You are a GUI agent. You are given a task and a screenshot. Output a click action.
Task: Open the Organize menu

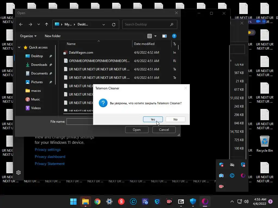point(28,36)
